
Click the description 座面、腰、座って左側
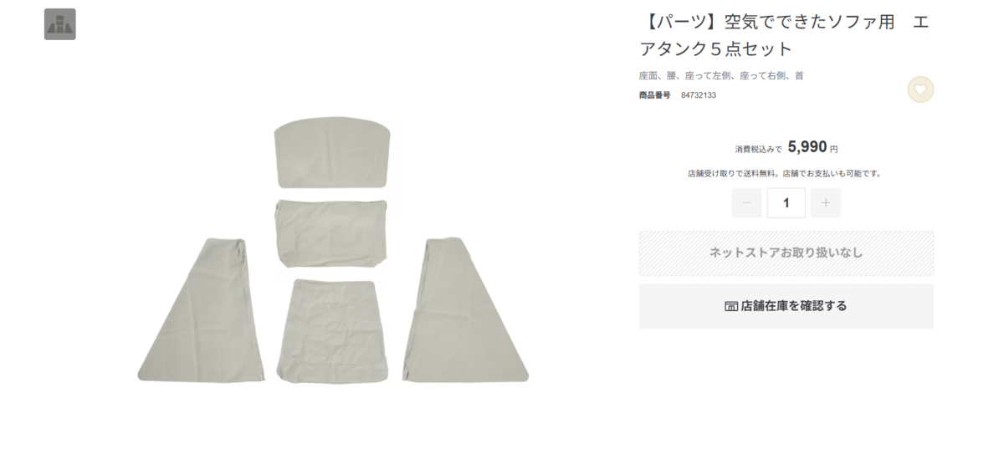click(x=687, y=75)
